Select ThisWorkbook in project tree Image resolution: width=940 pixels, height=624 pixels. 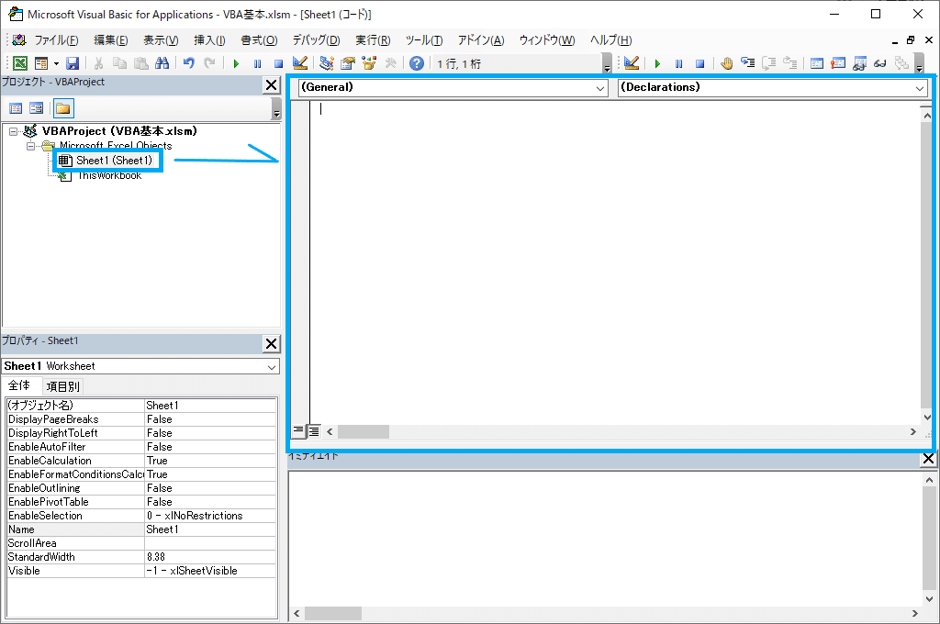tap(110, 175)
